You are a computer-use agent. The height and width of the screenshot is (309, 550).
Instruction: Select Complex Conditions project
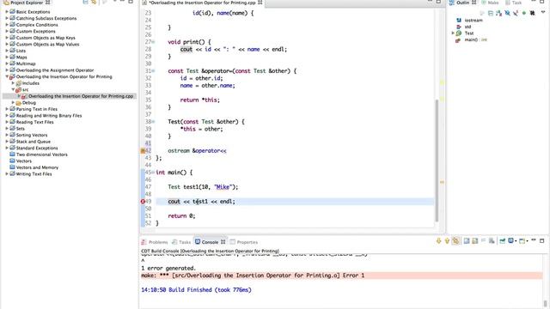pyautogui.click(x=37, y=25)
